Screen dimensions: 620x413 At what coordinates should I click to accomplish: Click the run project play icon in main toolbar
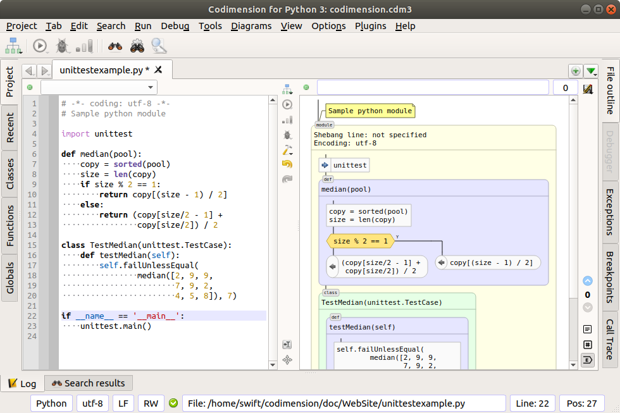click(40, 46)
